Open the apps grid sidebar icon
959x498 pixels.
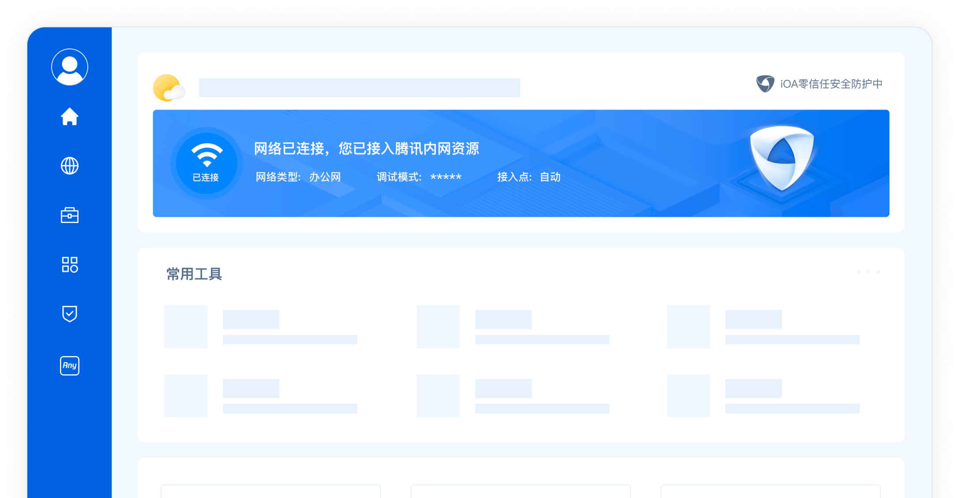pos(70,265)
